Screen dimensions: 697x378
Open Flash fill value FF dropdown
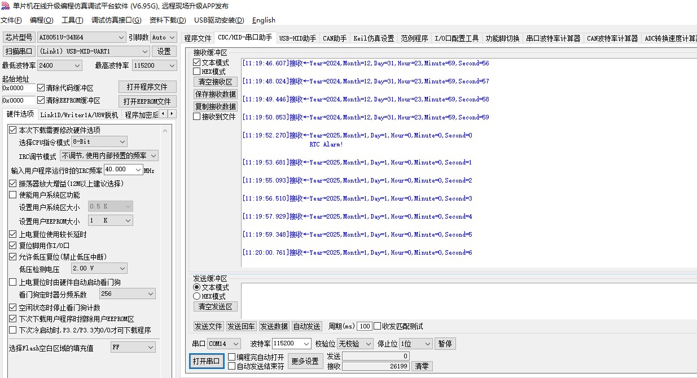(133, 347)
